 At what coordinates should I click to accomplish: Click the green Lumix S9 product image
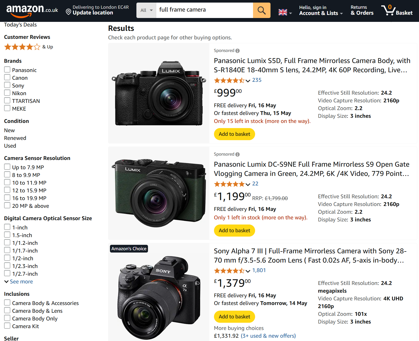tap(159, 193)
